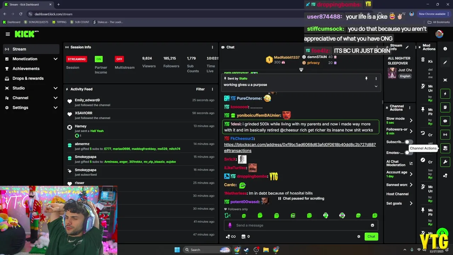The image size is (453, 255).
Task: Open Steam from the taskbar
Action: [246, 250]
